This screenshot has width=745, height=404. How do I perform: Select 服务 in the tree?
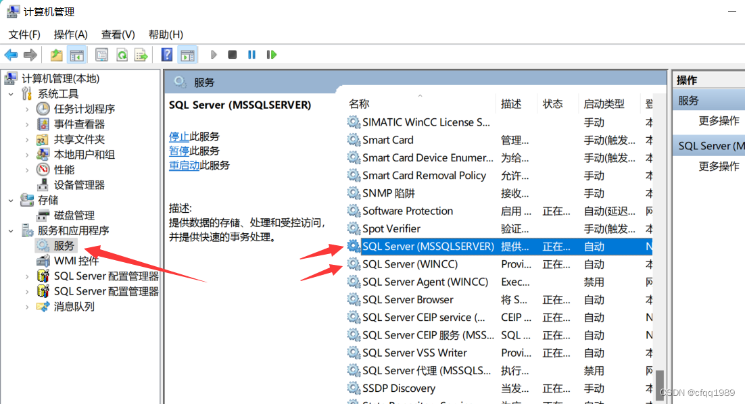64,246
